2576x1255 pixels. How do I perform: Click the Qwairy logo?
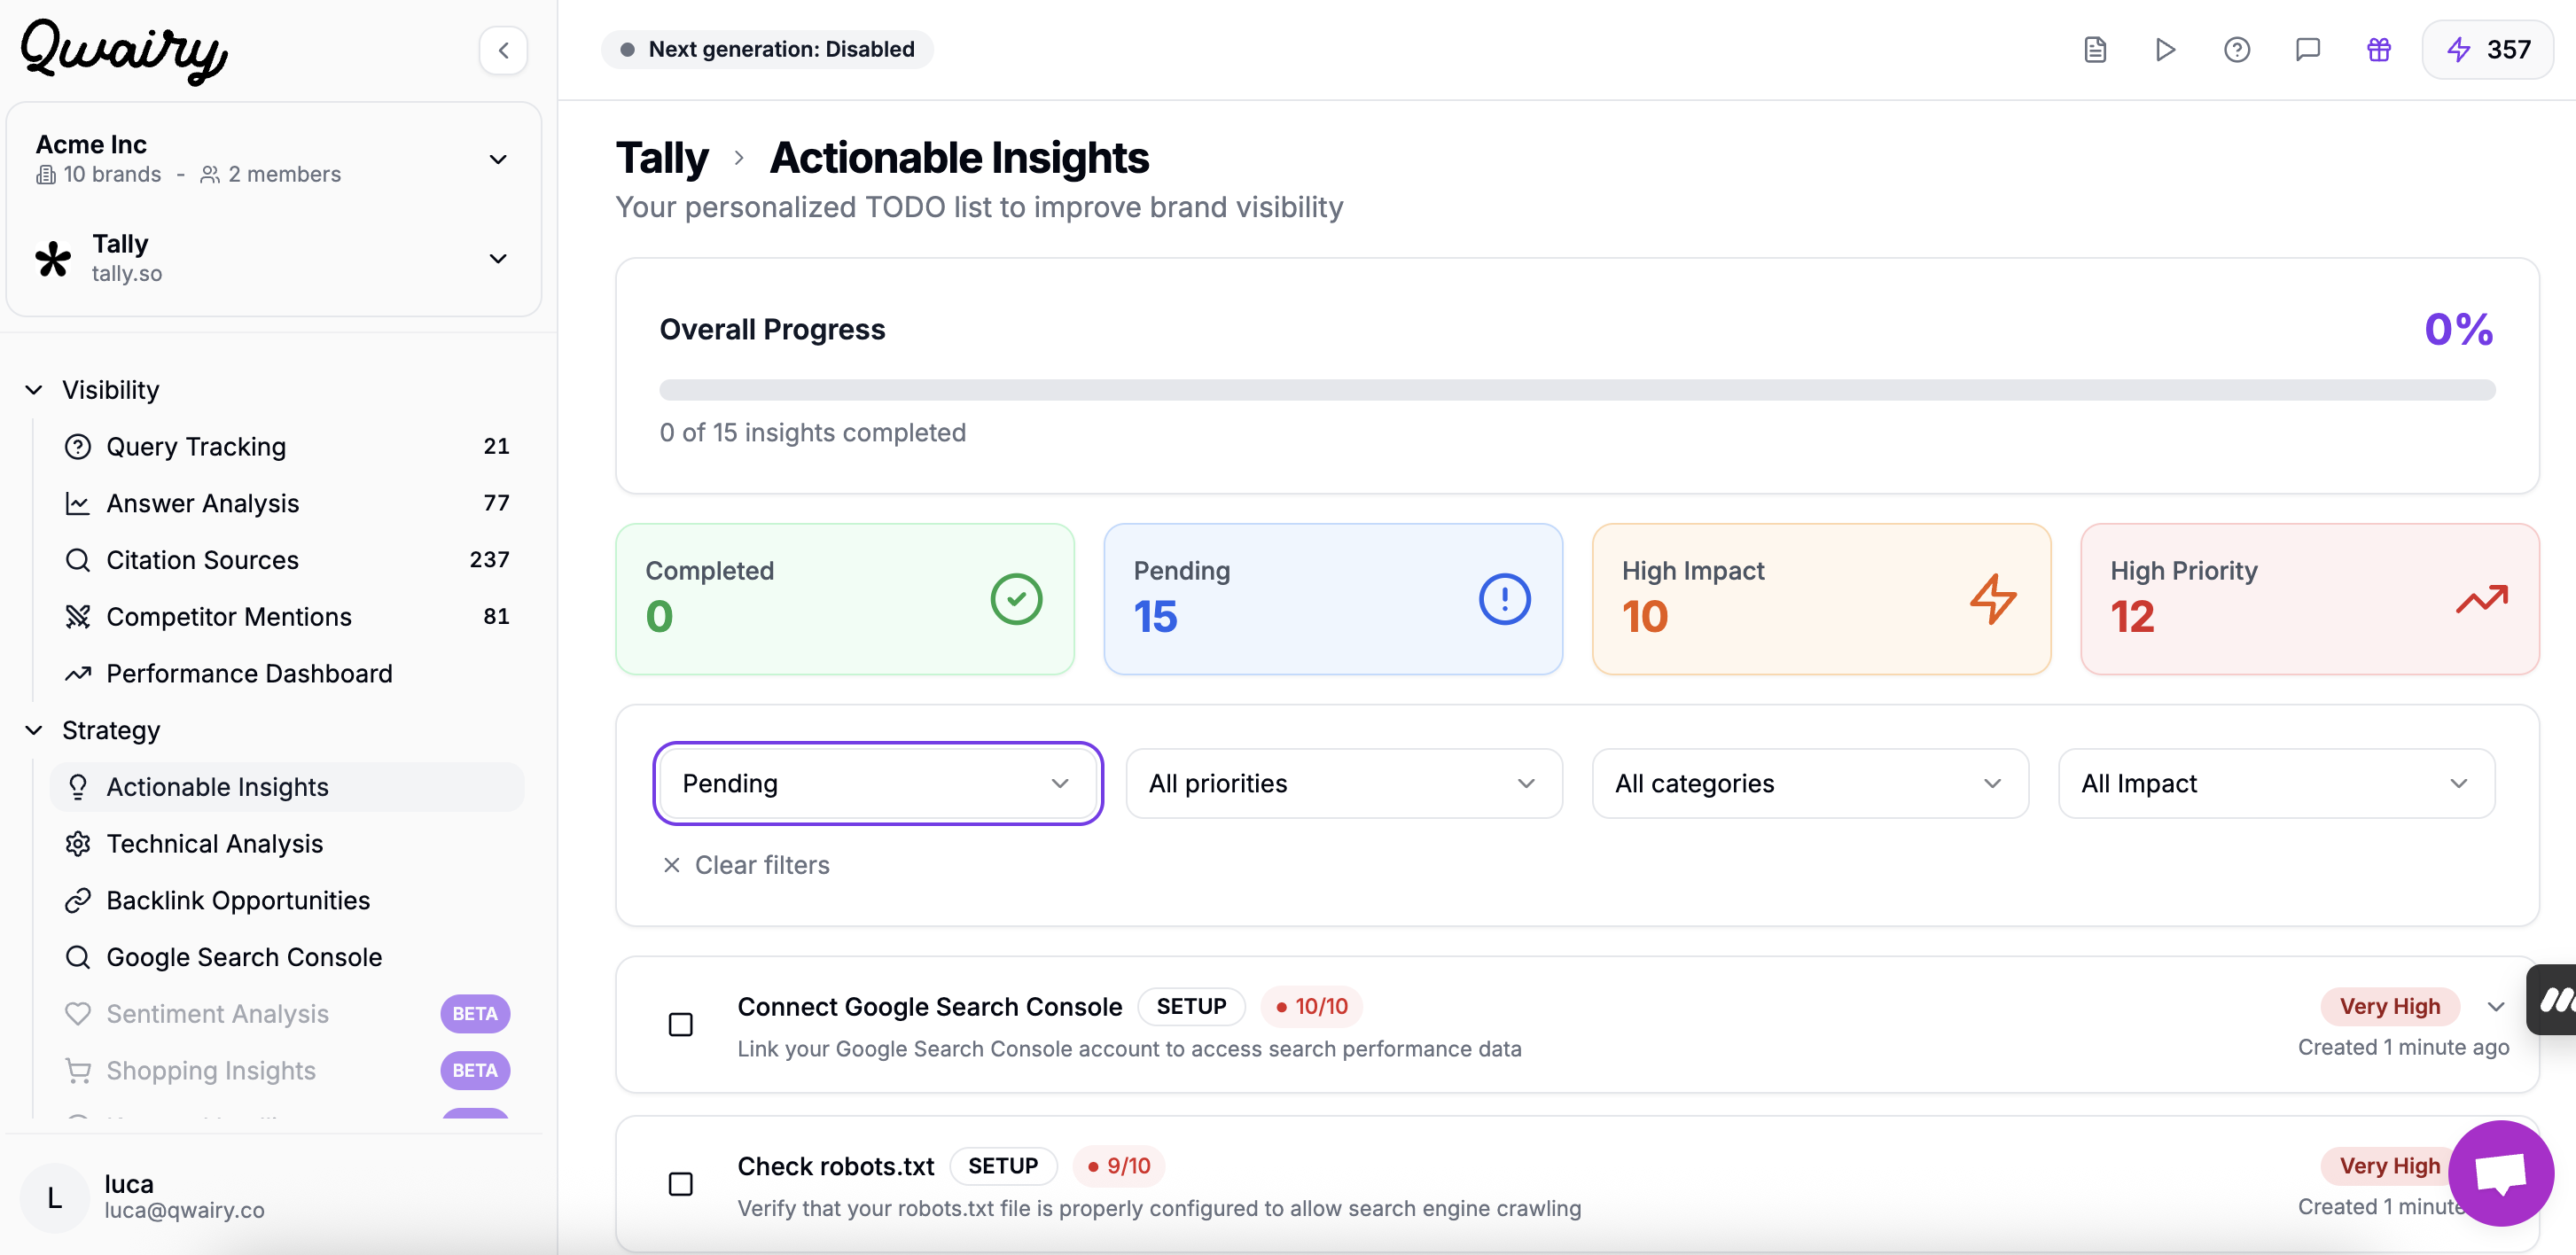click(x=124, y=51)
